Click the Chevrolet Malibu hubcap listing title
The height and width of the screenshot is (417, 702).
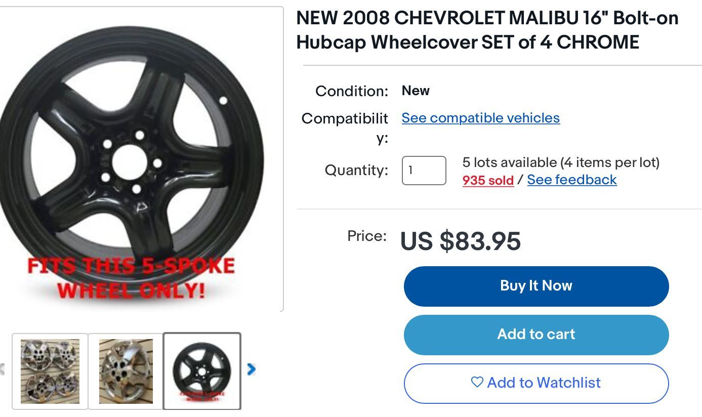pyautogui.click(x=487, y=30)
